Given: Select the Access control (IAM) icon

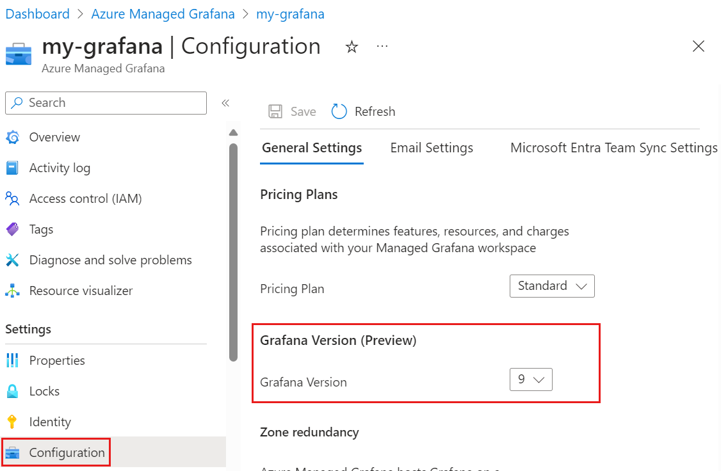Looking at the screenshot, I should 12,198.
